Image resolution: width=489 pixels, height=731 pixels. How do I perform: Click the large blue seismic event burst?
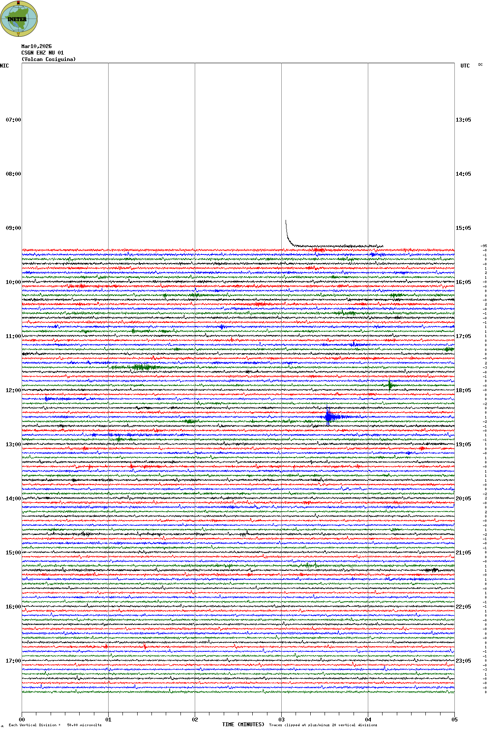pos(330,417)
